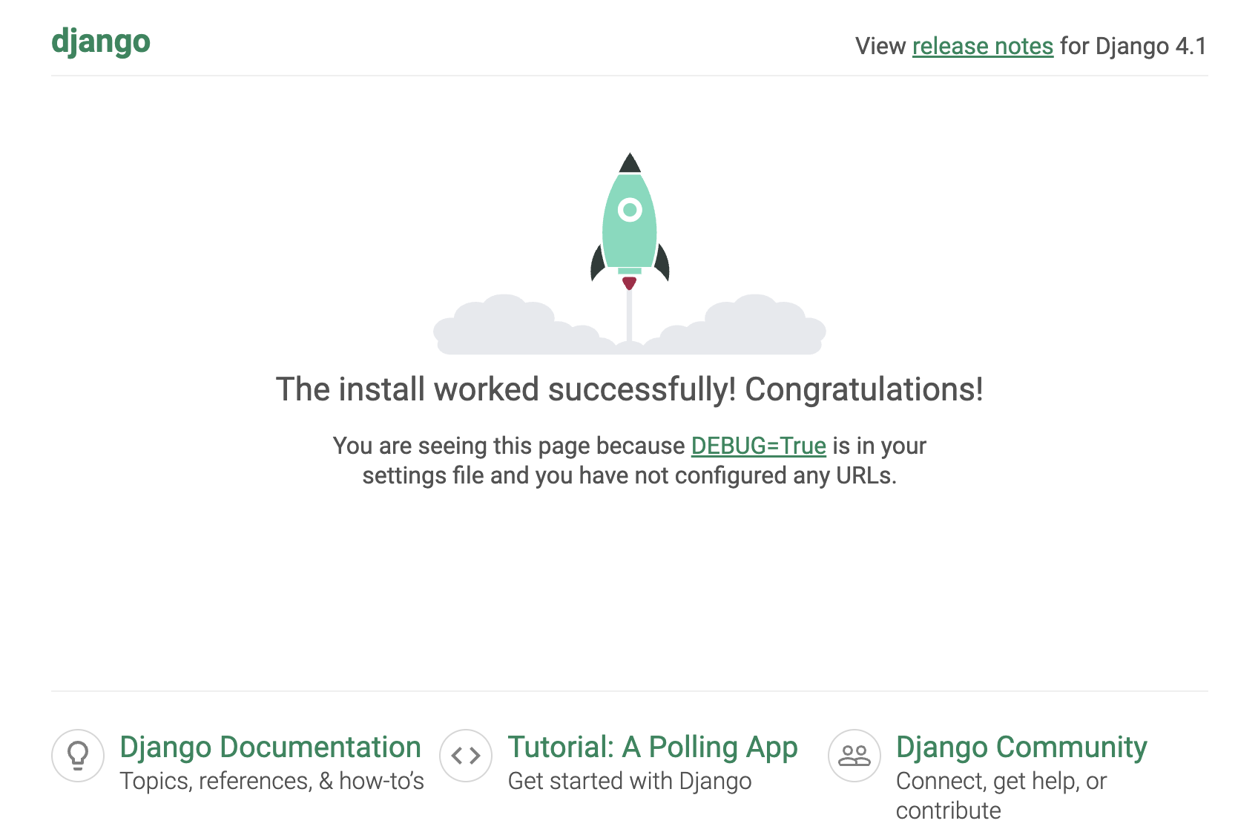Click 'for Django 4.1' header text
This screenshot has height=835, width=1258.
click(1132, 46)
